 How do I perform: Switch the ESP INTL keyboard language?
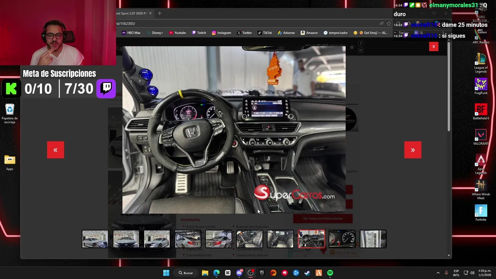click(x=456, y=273)
